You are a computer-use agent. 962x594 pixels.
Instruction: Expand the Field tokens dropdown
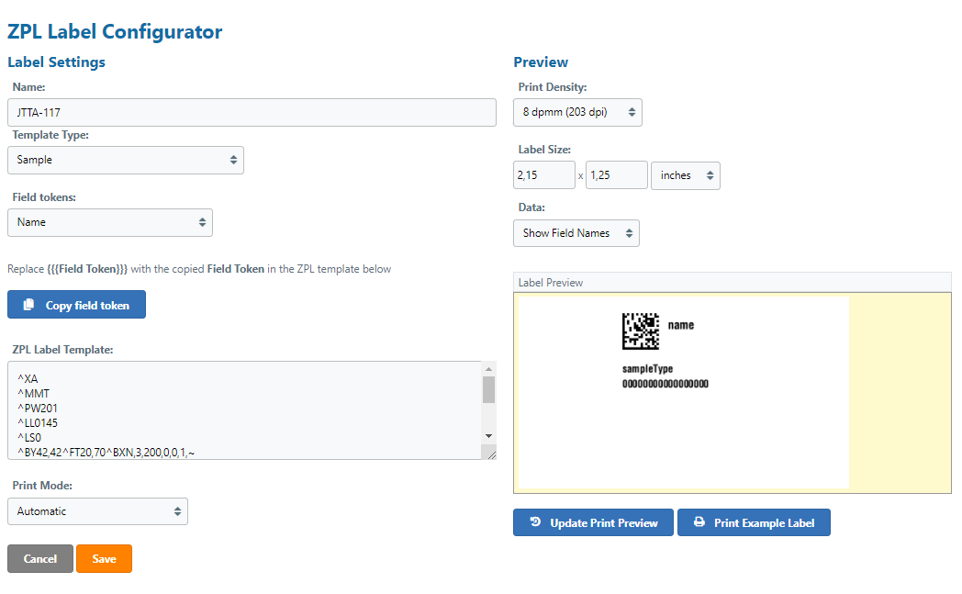tap(110, 222)
